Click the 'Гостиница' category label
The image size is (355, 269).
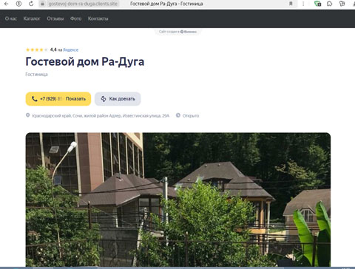(36, 75)
